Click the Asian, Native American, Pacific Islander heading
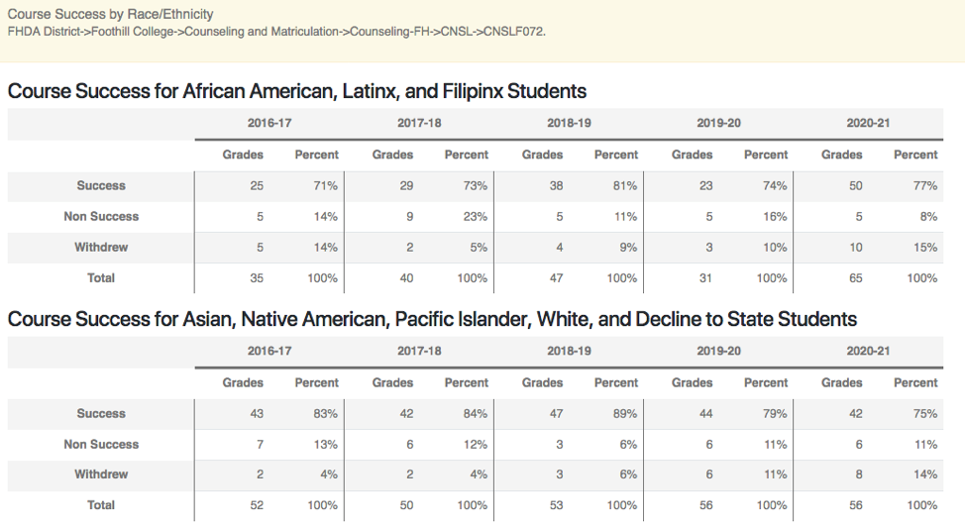The image size is (965, 526). point(432,319)
